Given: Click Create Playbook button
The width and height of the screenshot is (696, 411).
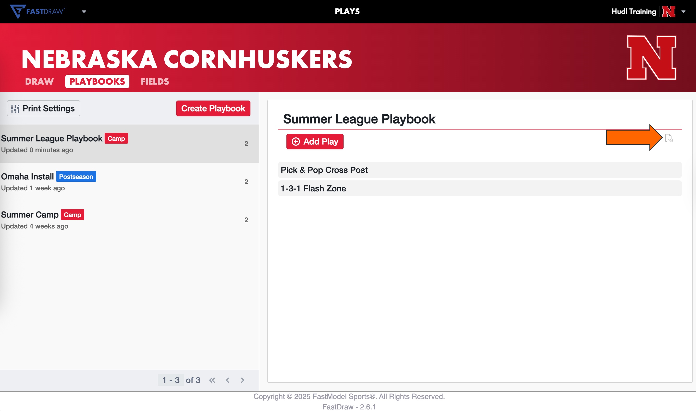Looking at the screenshot, I should [x=213, y=108].
